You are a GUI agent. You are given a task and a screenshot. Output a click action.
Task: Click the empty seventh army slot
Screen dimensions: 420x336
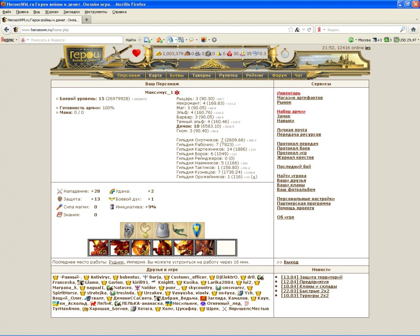226,248
